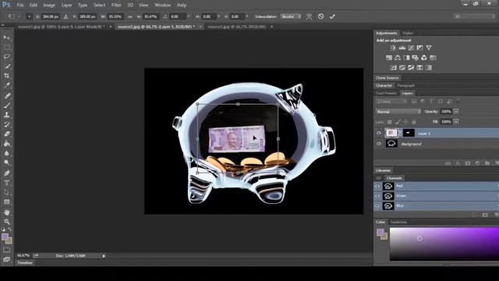This screenshot has width=499, height=281.
Task: Open the blend mode Normal dropdown
Action: 398,112
